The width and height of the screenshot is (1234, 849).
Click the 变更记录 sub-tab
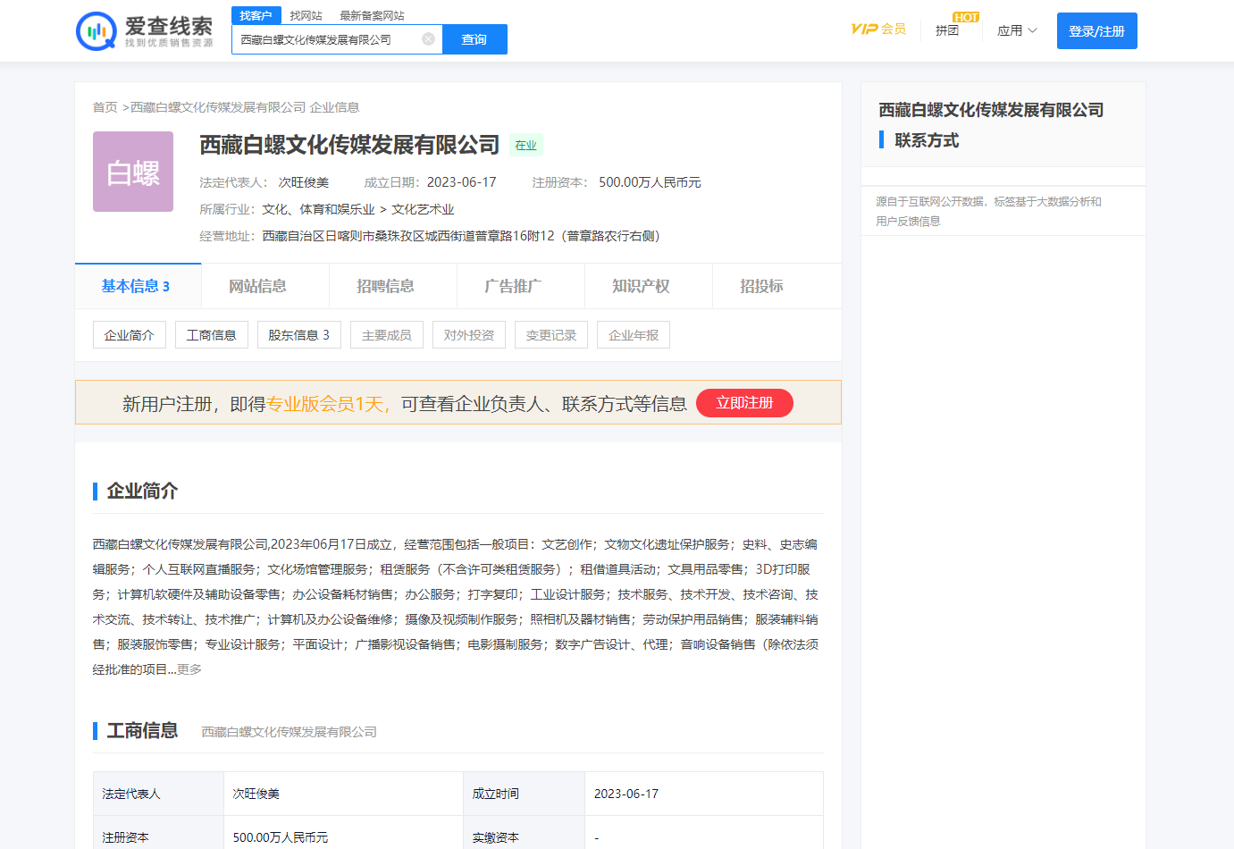(551, 335)
